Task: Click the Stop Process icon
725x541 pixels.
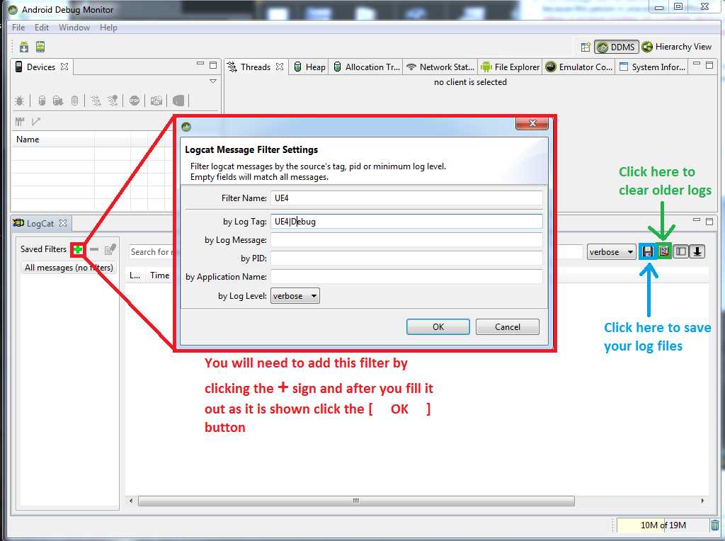Action: coord(135,101)
